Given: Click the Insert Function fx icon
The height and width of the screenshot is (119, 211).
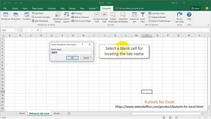Looking at the screenshot, I should (x=38, y=30).
